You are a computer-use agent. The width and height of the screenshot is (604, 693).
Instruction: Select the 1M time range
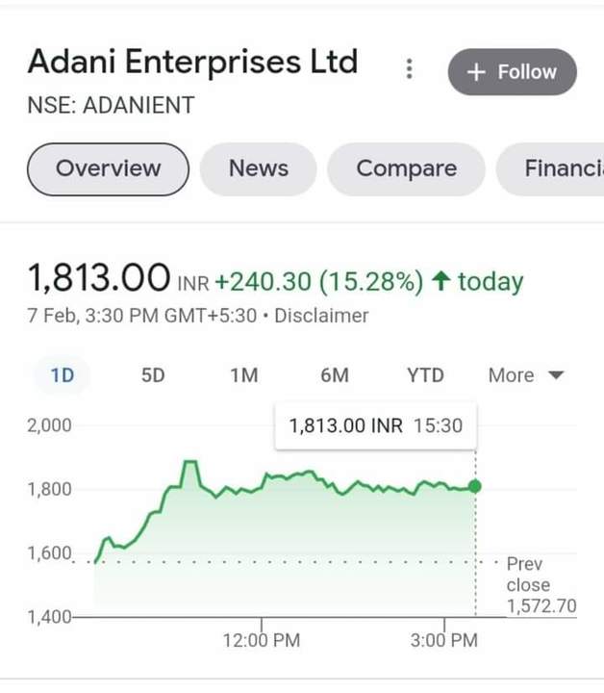pos(244,375)
